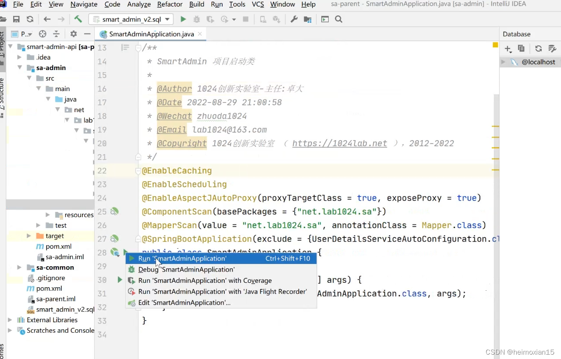This screenshot has height=359, width=561.
Task: Click the Build project hammer icon
Action: [78, 19]
